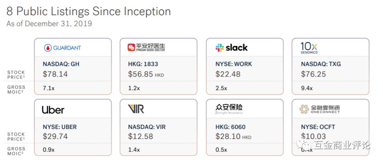Image resolution: width=383 pixels, height=162 pixels.
Task: Select the Uber logo
Action: click(x=53, y=110)
